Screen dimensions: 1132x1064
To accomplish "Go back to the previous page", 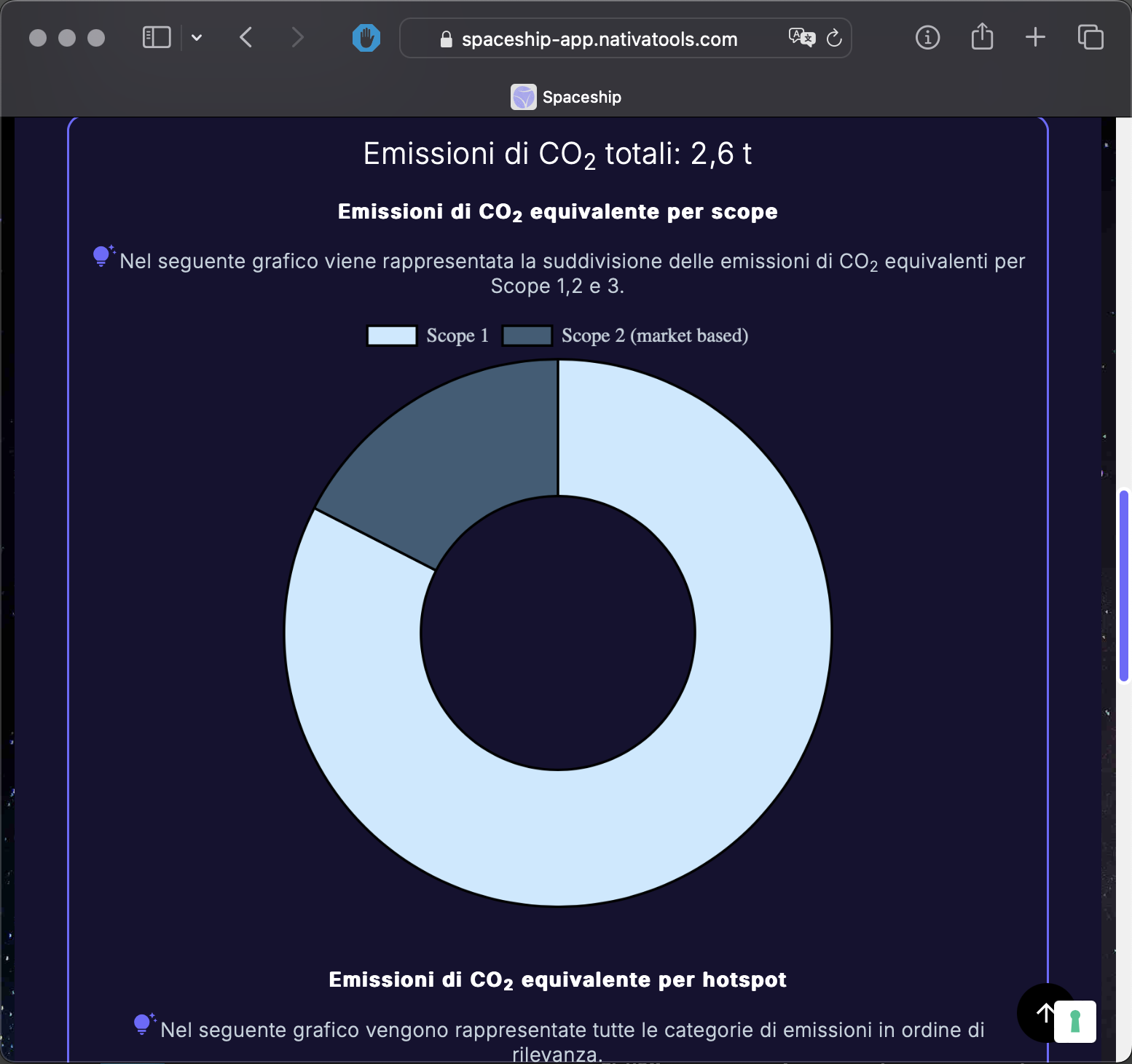I will pos(246,37).
